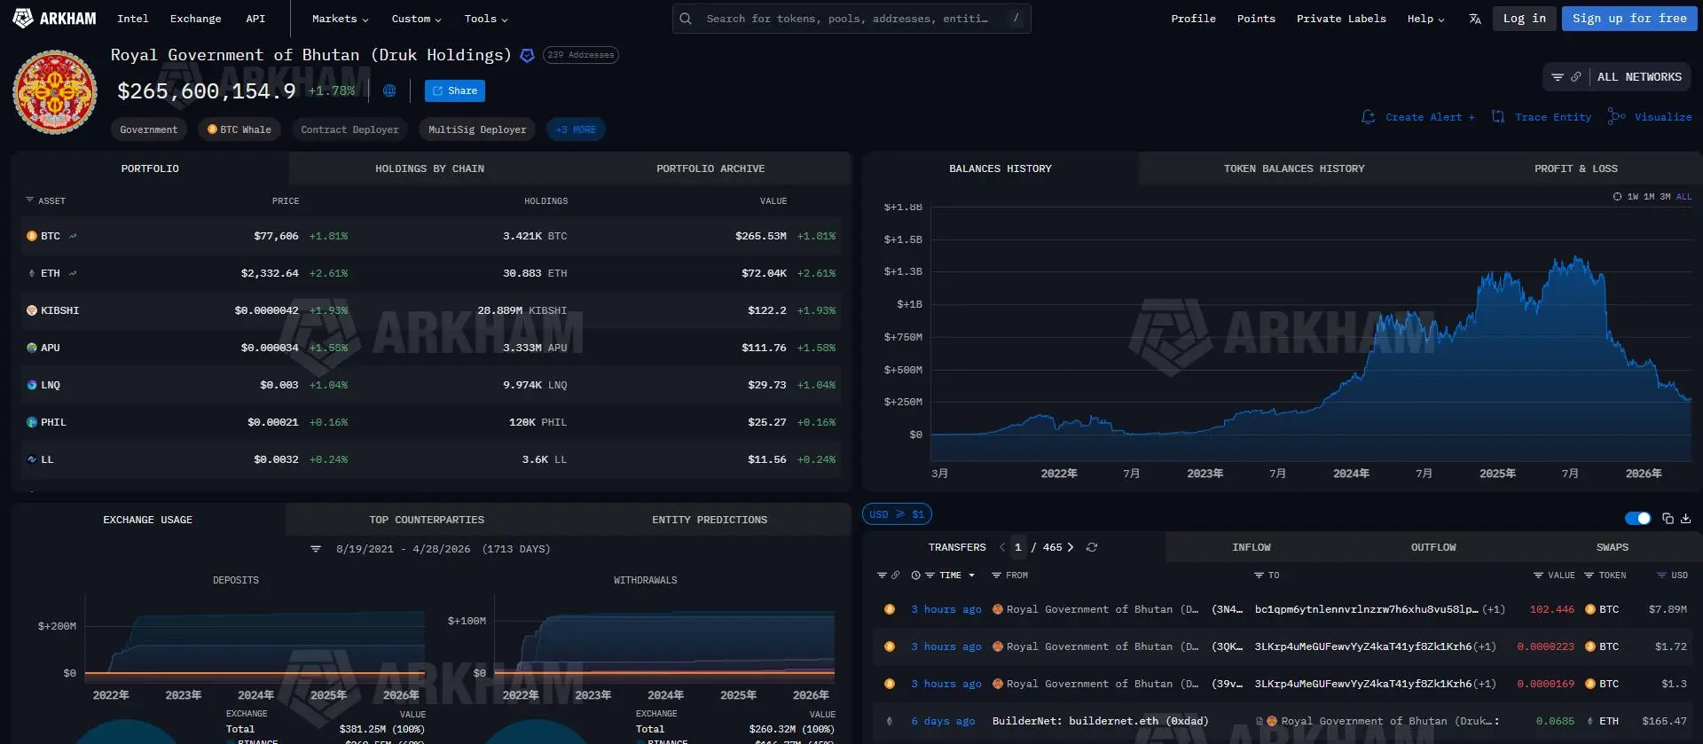Edit the transfers page number field
This screenshot has height=744, width=1703.
[1018, 547]
